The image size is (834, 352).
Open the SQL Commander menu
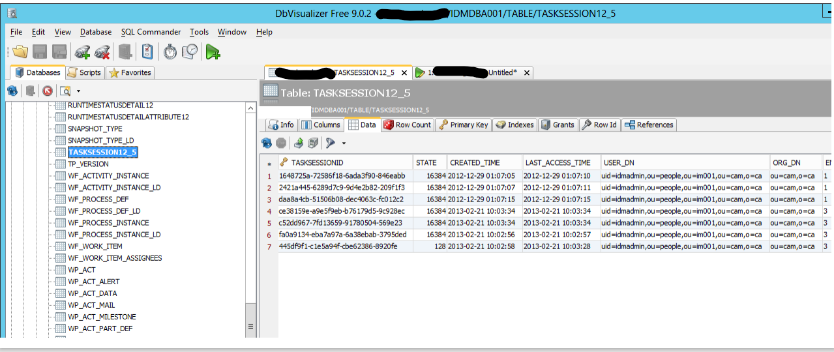click(x=151, y=32)
